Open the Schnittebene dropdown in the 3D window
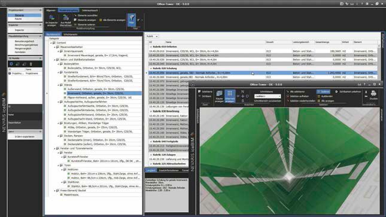 pyautogui.click(x=268, y=96)
